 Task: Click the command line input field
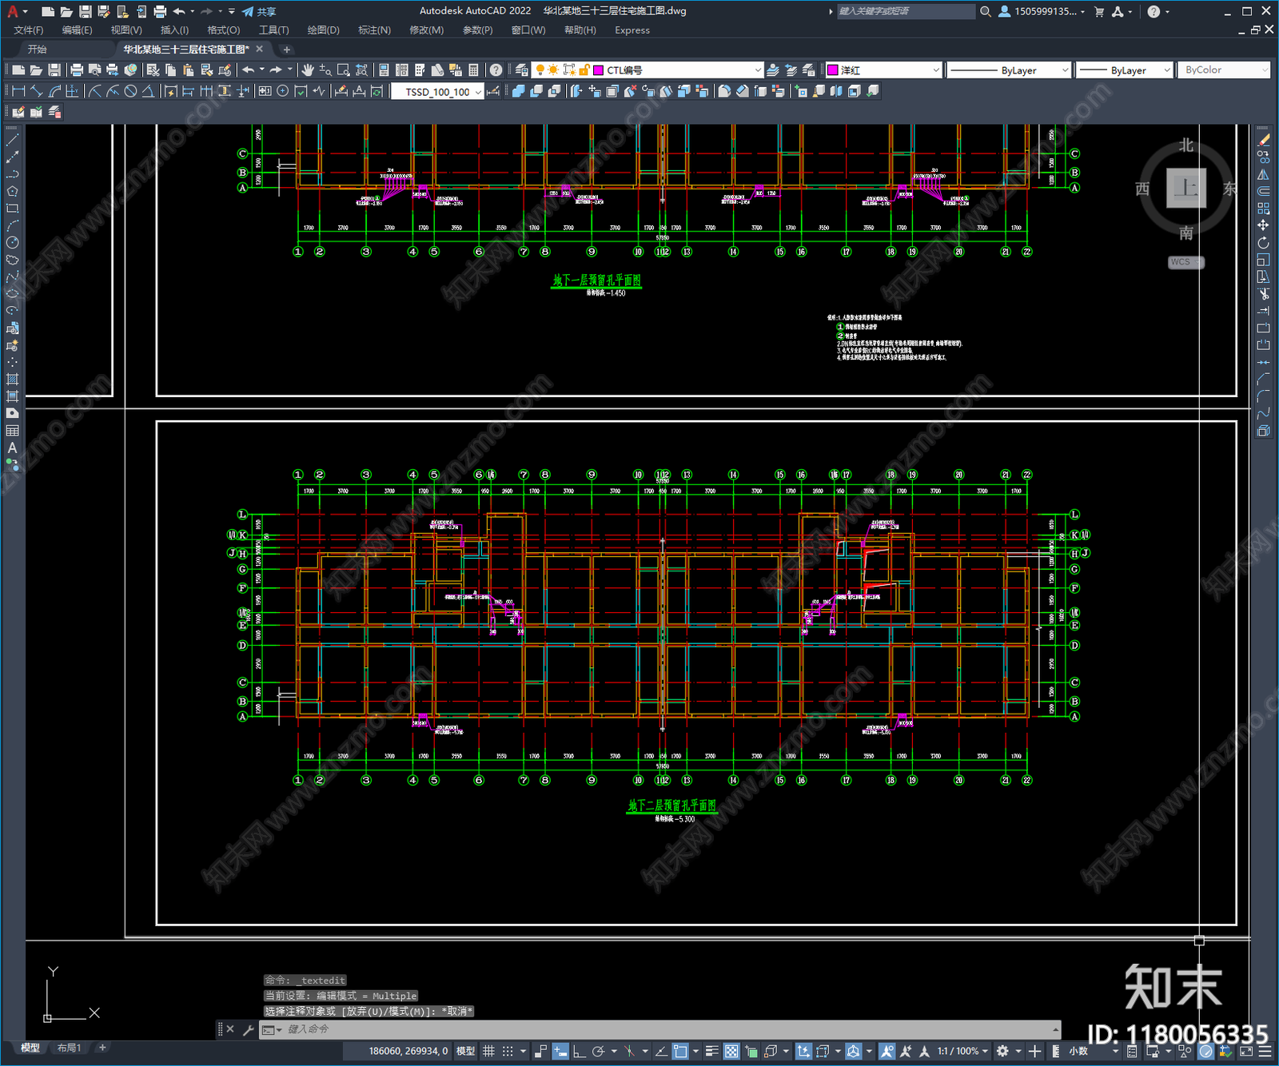coord(667,1029)
